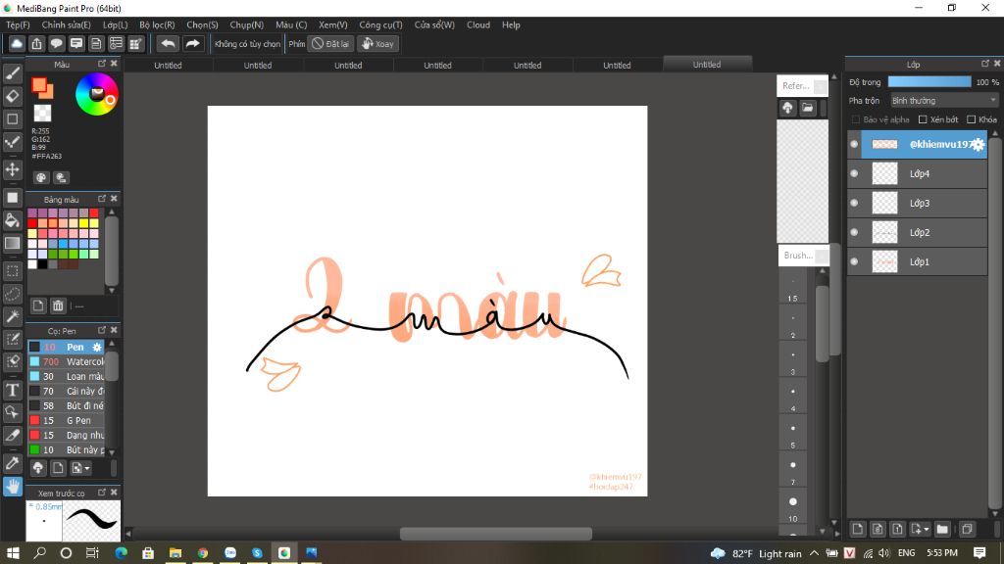Screen dimensions: 1004x564
Task: Hide the Lớp4 layer
Action: pyautogui.click(x=854, y=173)
